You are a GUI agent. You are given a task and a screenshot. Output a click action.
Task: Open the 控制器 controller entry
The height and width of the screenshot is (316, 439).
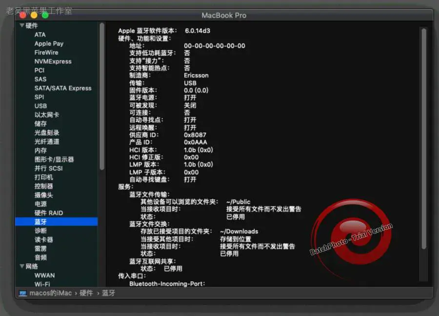tap(44, 186)
